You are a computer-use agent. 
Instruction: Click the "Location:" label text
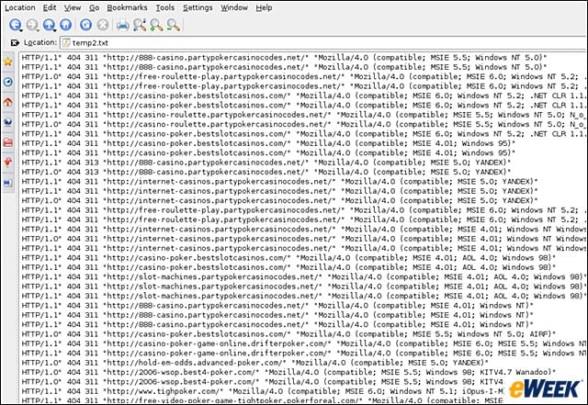tap(40, 42)
